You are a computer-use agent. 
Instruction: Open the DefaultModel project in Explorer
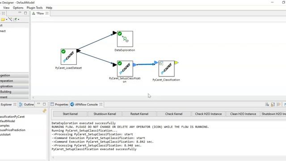(8, 121)
